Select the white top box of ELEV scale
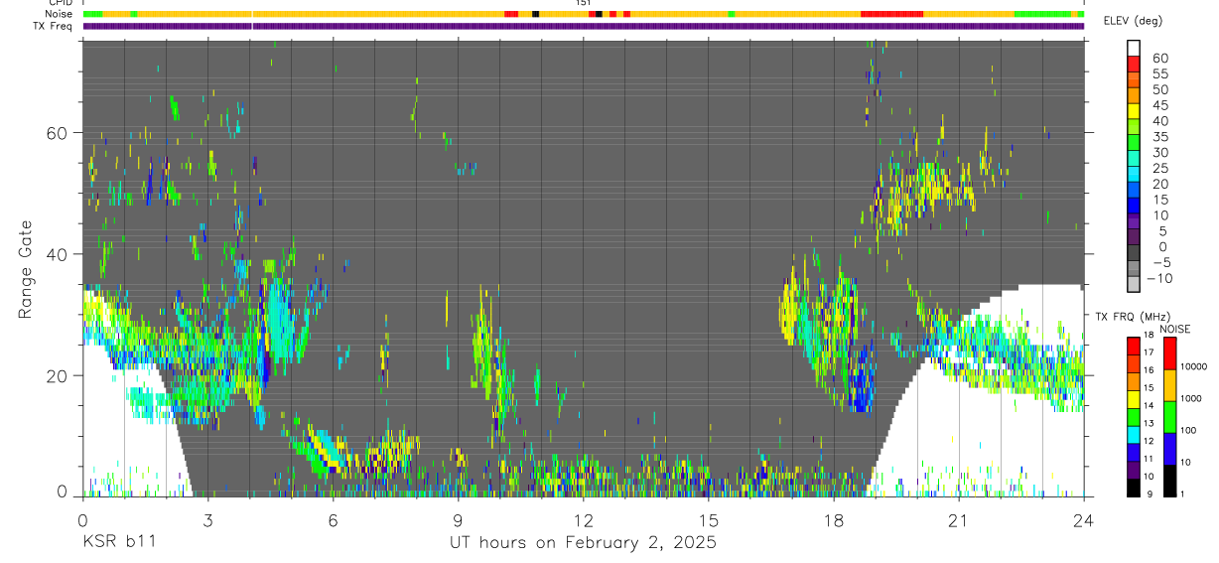This screenshot has height=563, width=1219. click(1134, 45)
